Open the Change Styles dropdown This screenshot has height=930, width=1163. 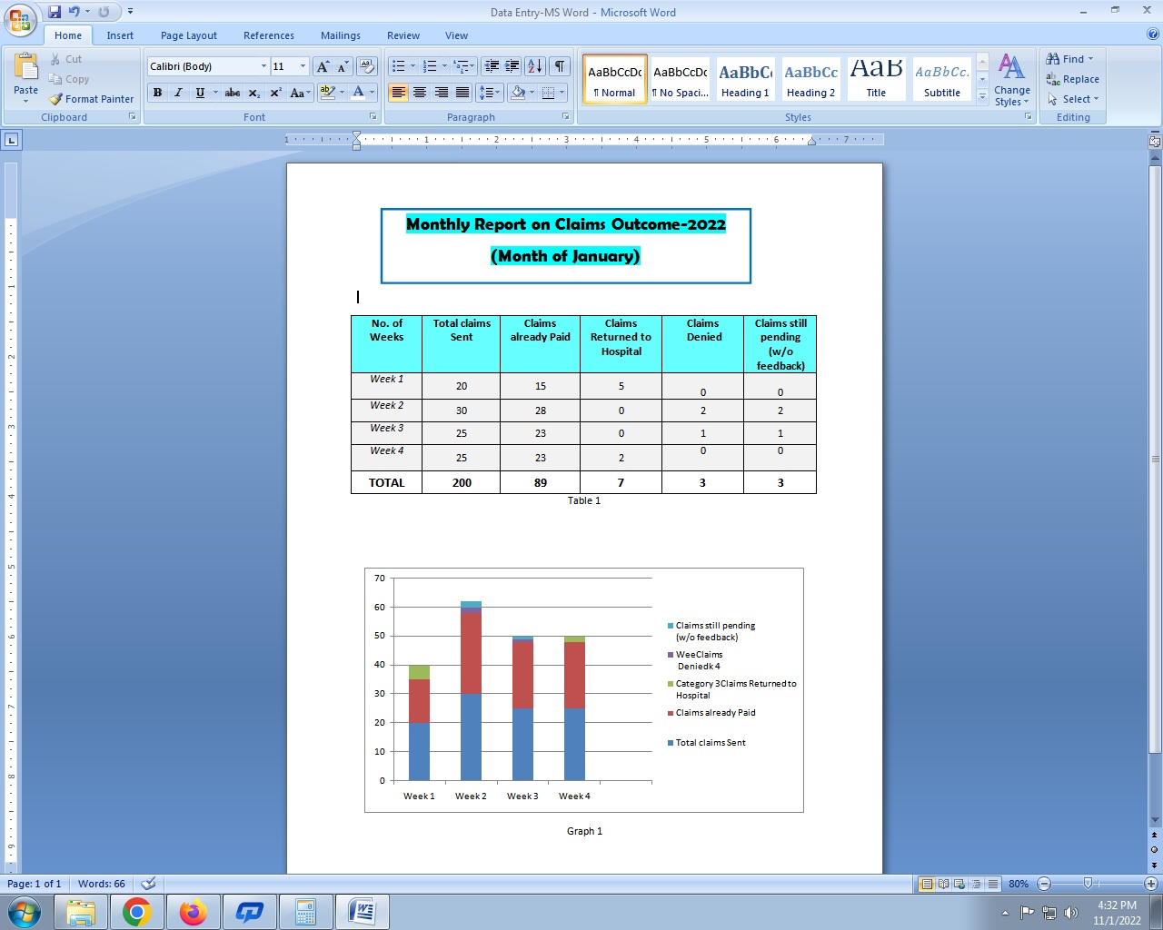pyautogui.click(x=1012, y=80)
